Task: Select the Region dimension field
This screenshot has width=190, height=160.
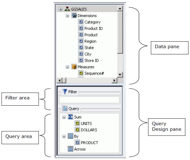Action: pyautogui.click(x=90, y=41)
